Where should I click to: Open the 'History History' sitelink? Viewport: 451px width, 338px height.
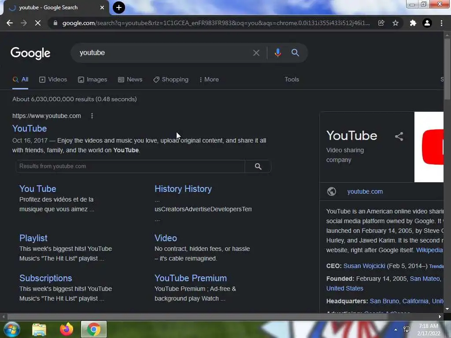coord(183,189)
